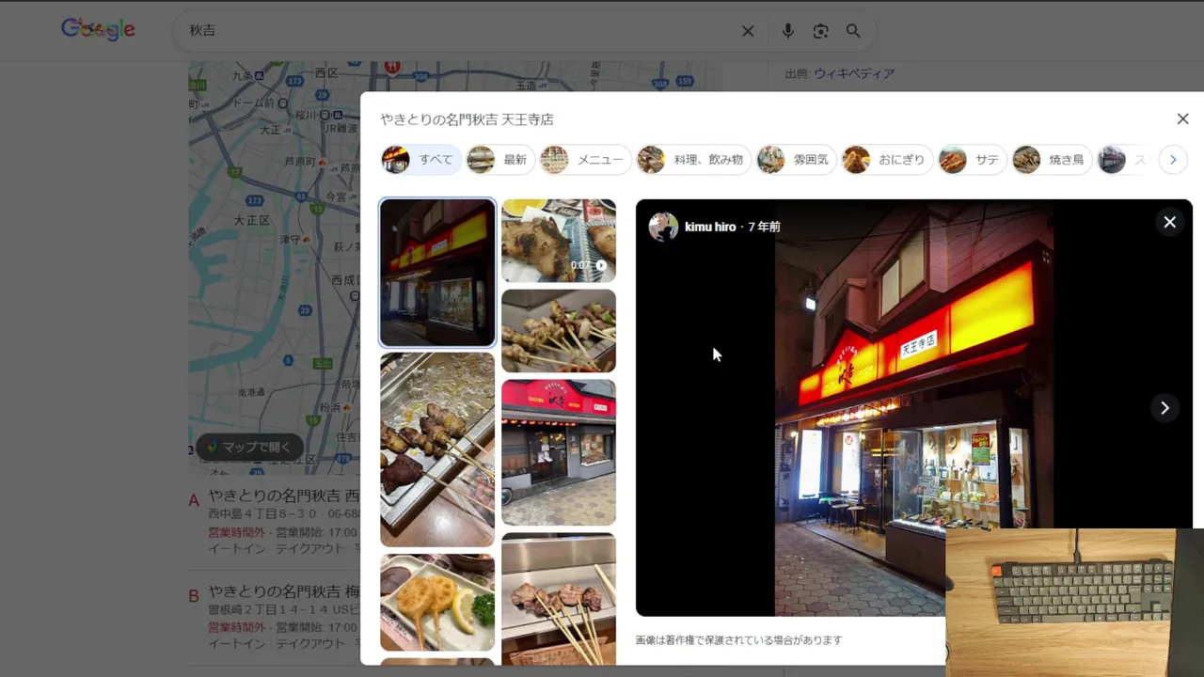Click the 画像は著作権 copyright notice

coord(738,640)
